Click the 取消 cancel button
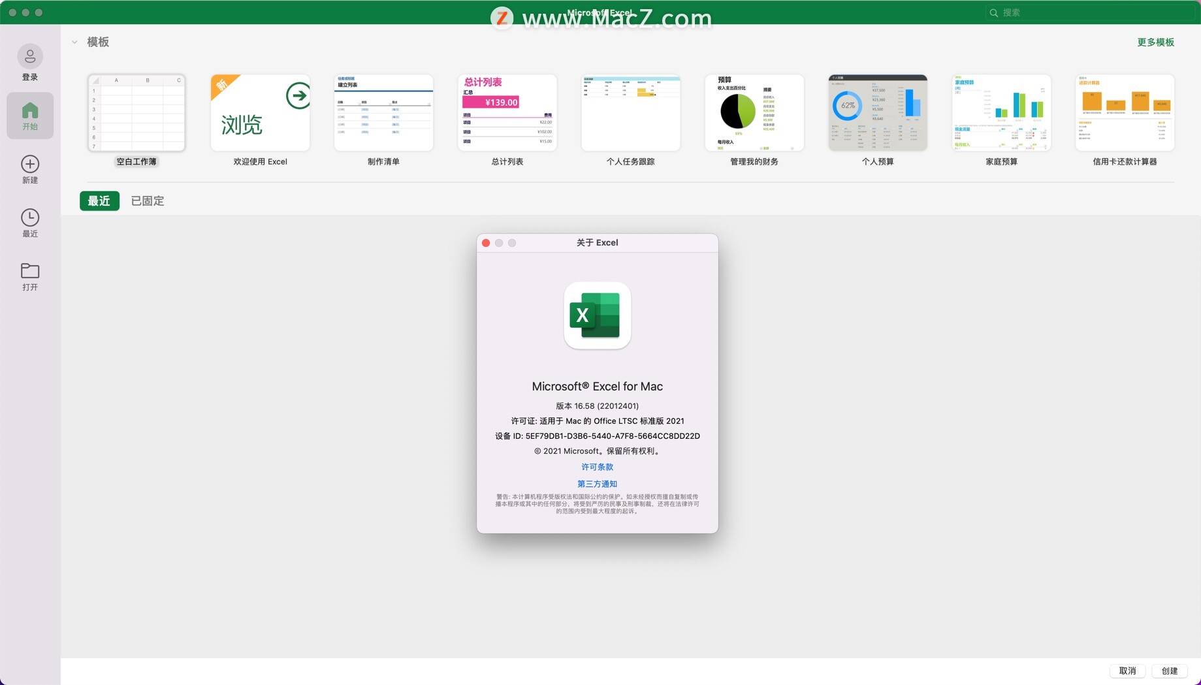Screen dimensions: 1201x685 point(1127,671)
